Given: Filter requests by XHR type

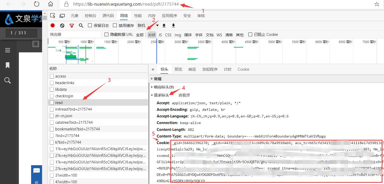Looking at the screenshot, I should 152,35.
